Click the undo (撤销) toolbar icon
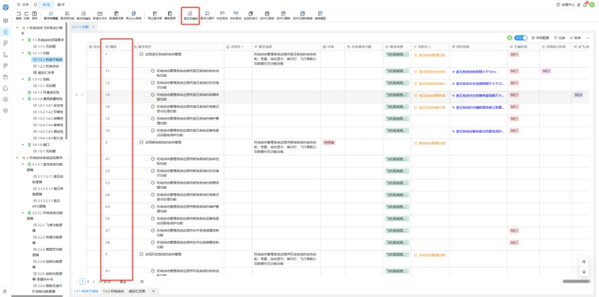 tap(19, 14)
